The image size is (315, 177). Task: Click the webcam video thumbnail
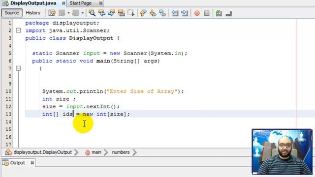pos(282,152)
